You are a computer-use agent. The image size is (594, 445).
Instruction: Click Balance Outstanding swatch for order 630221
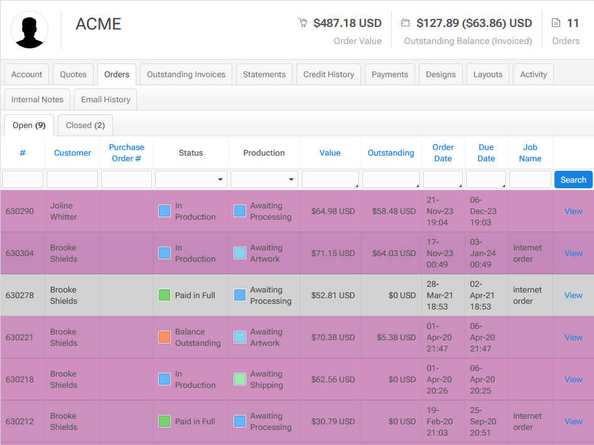pyautogui.click(x=165, y=337)
